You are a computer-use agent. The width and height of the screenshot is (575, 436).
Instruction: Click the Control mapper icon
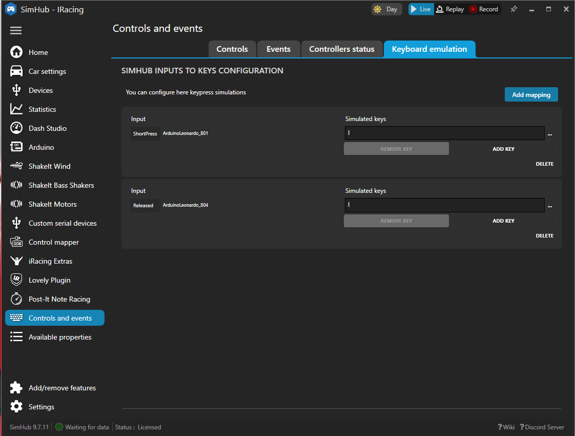click(16, 242)
